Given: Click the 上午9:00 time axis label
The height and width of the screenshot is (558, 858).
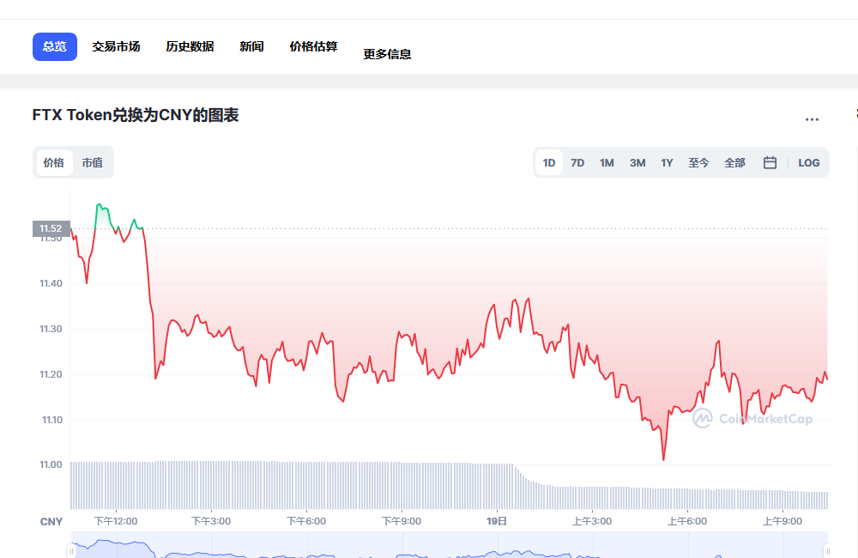Looking at the screenshot, I should click(x=782, y=521).
